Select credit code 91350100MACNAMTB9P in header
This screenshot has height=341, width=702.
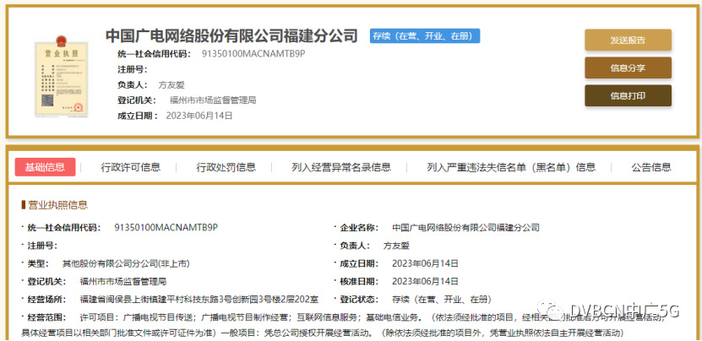253,54
